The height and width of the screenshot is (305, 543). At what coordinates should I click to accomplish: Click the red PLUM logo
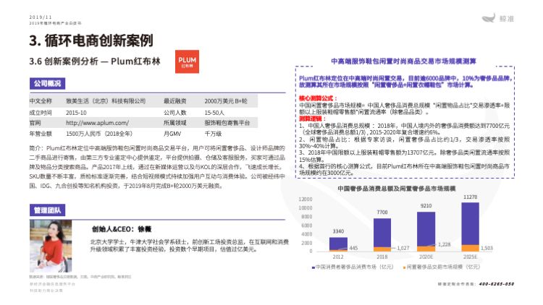point(187,61)
